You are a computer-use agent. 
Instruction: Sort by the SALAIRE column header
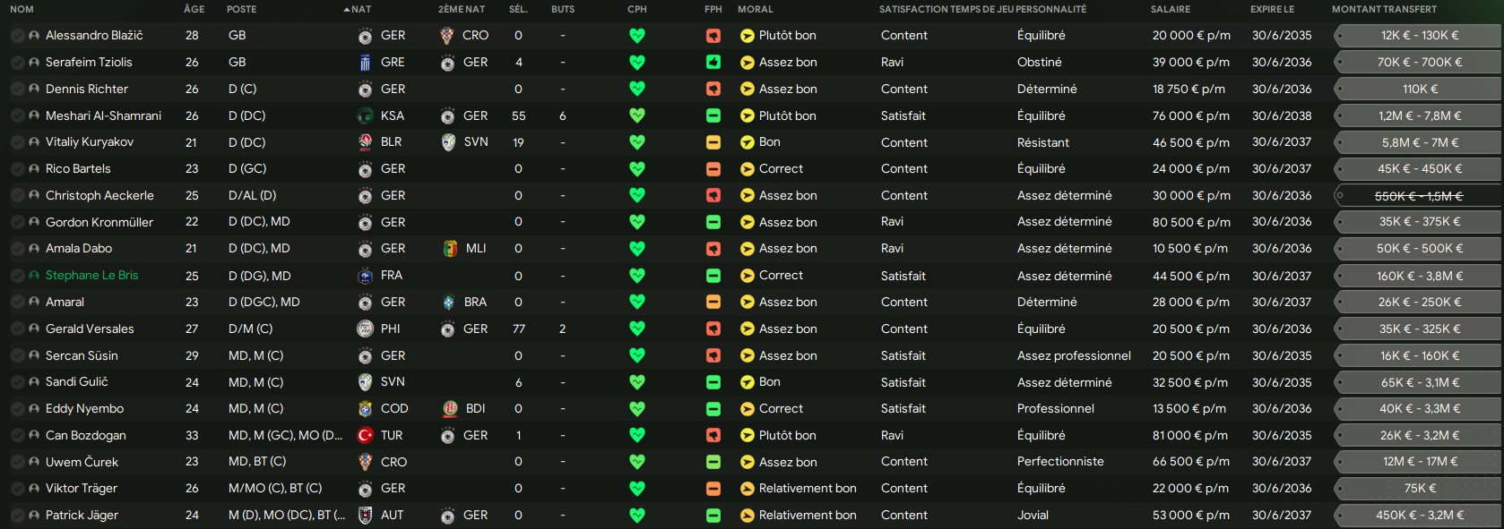click(x=1171, y=9)
